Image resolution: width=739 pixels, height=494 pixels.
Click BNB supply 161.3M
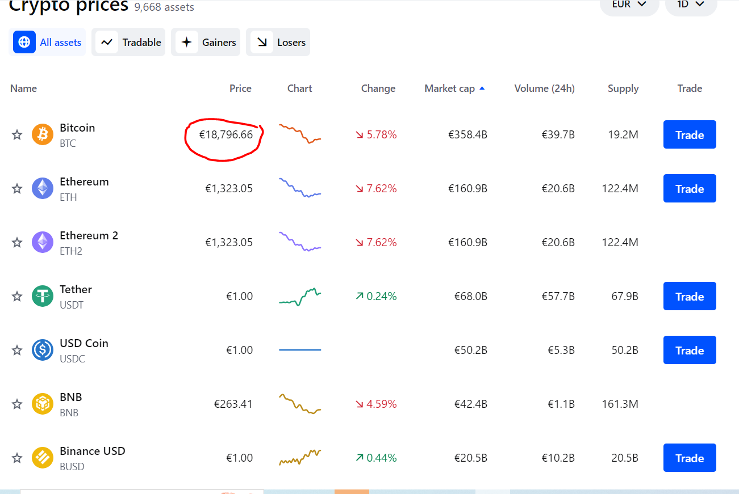coord(620,404)
